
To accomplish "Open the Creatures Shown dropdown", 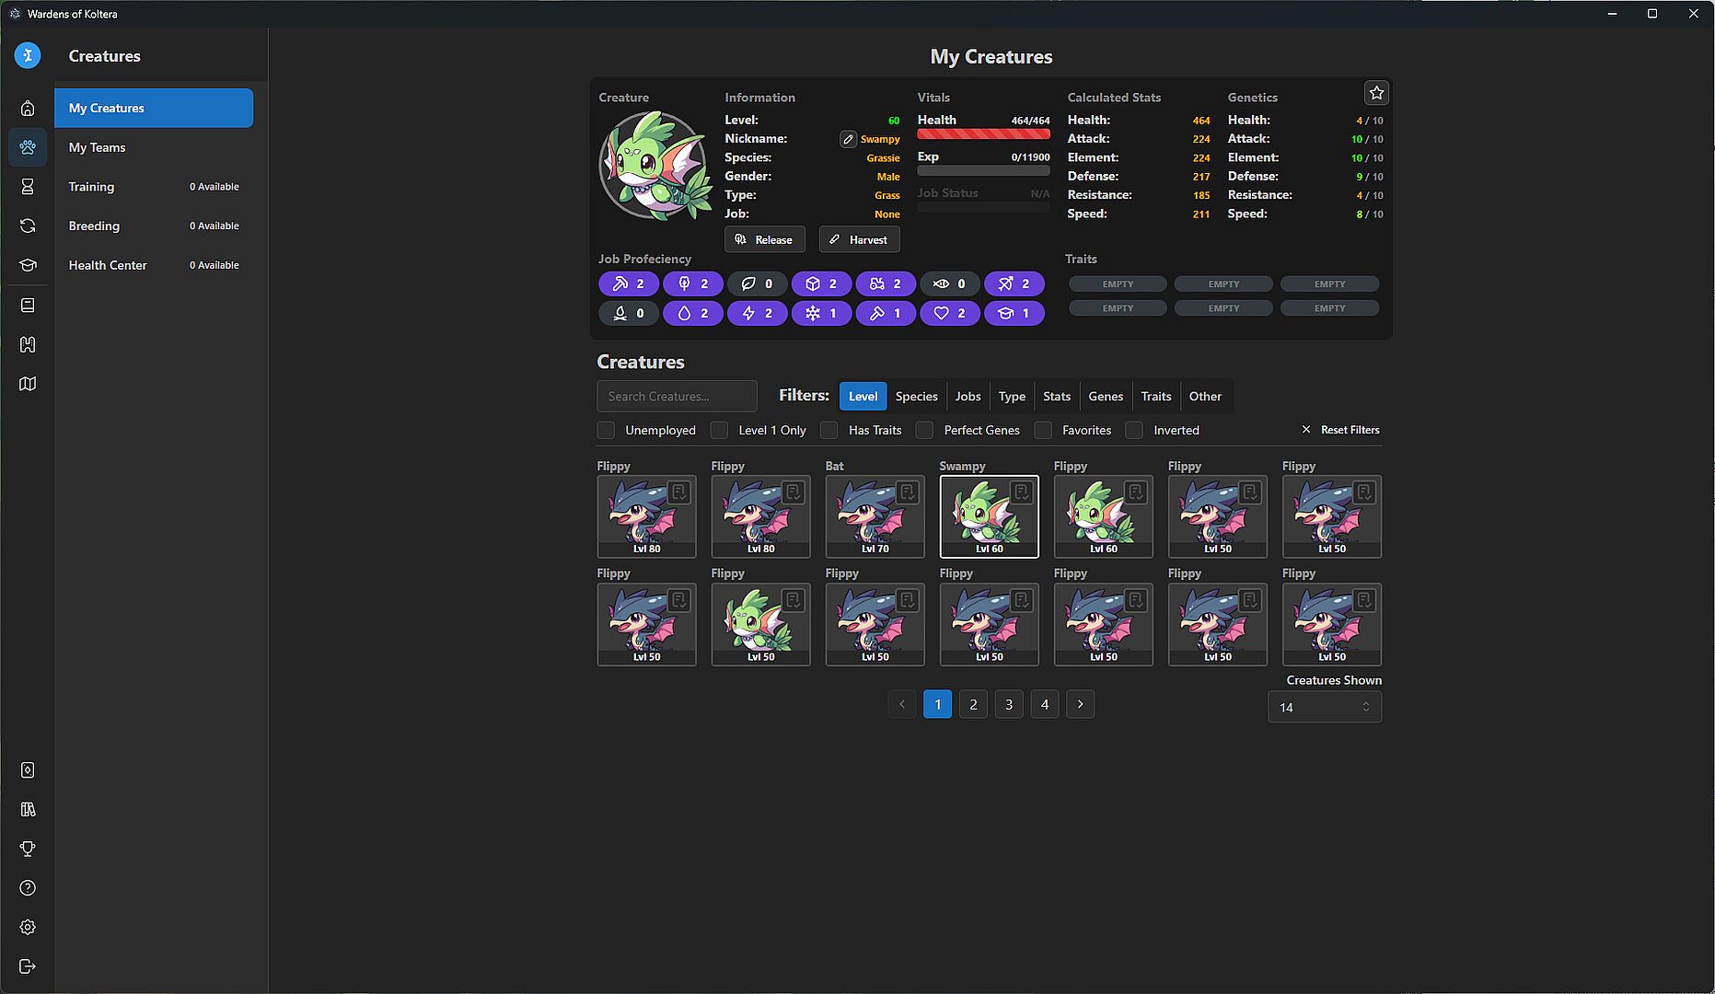I will (x=1324, y=707).
